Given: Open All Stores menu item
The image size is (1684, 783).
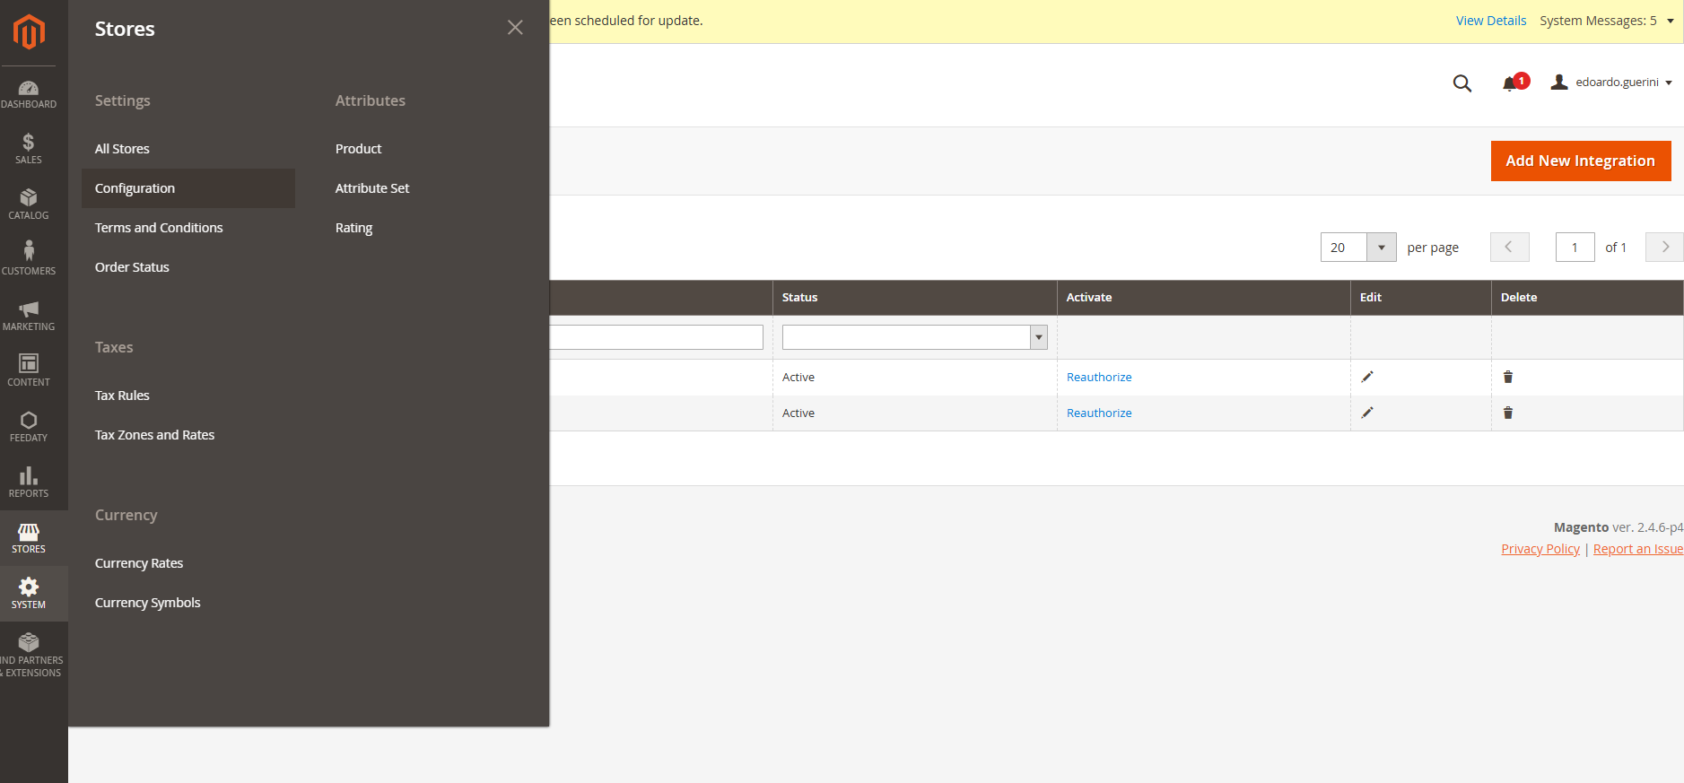Looking at the screenshot, I should click(x=122, y=149).
